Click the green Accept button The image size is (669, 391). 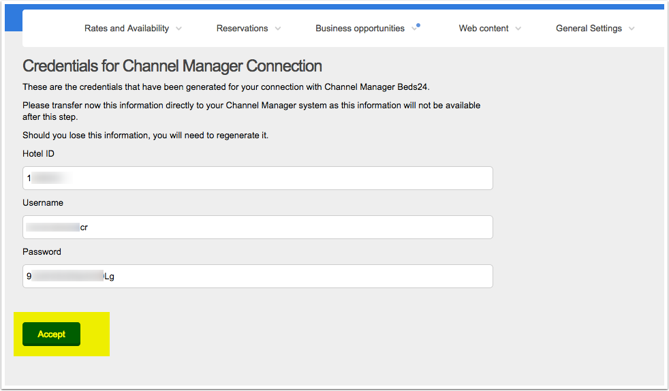click(x=51, y=334)
